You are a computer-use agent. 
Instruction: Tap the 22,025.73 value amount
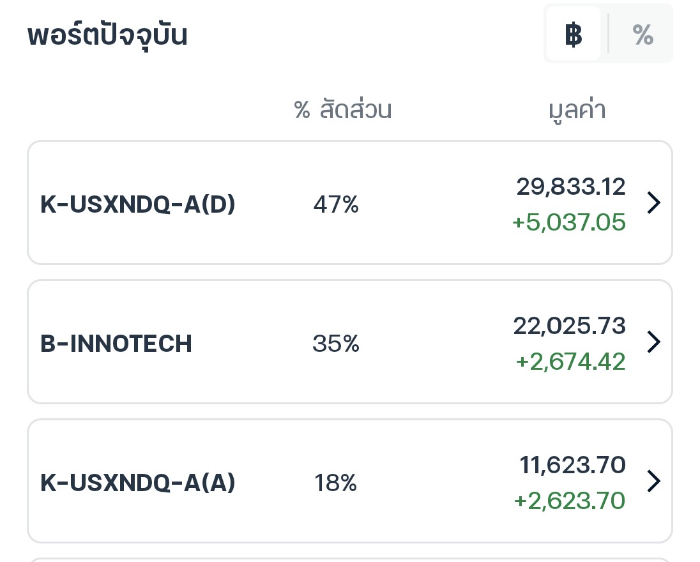[x=569, y=326]
